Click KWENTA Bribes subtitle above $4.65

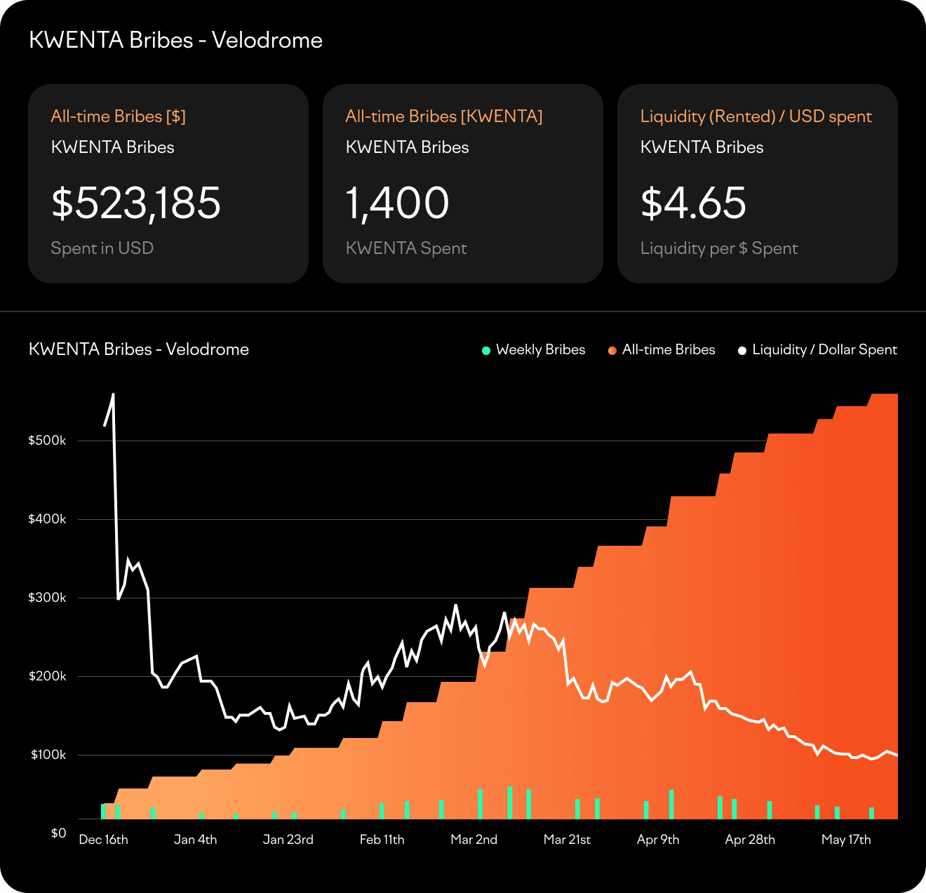tap(702, 147)
